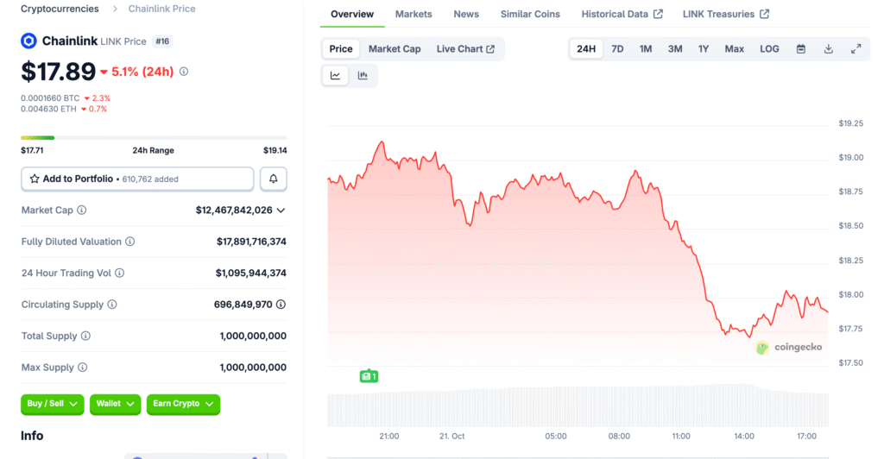This screenshot has width=884, height=459.
Task: Switch chart to Market Cap view
Action: coord(395,49)
